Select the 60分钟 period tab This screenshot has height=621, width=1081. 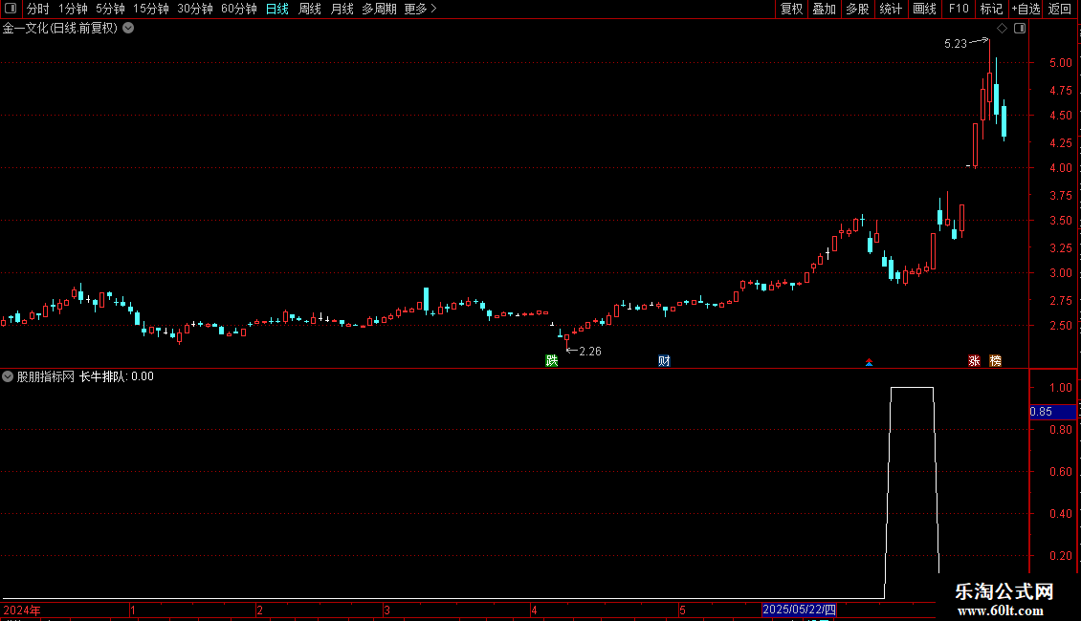(x=239, y=9)
